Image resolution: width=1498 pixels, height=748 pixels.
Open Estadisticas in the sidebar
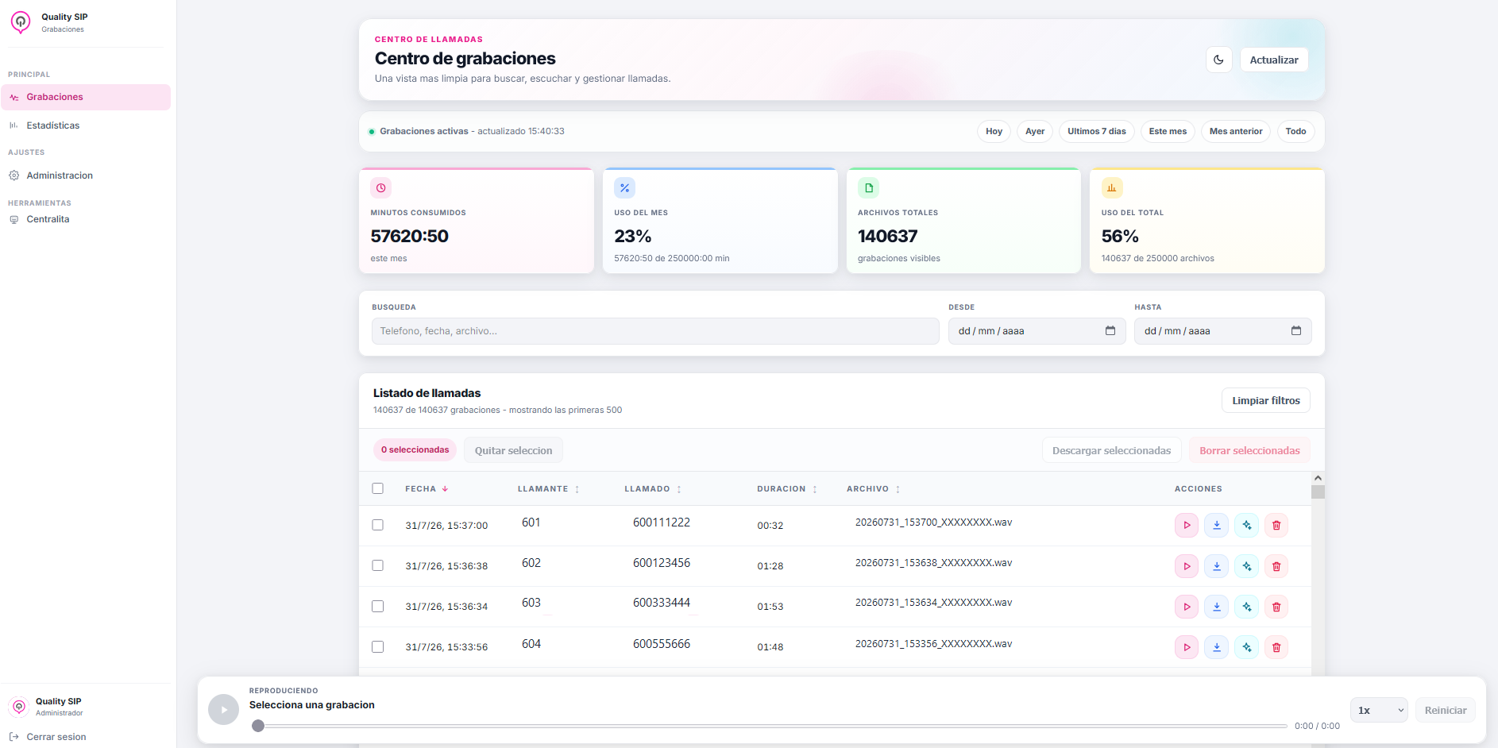(x=53, y=125)
